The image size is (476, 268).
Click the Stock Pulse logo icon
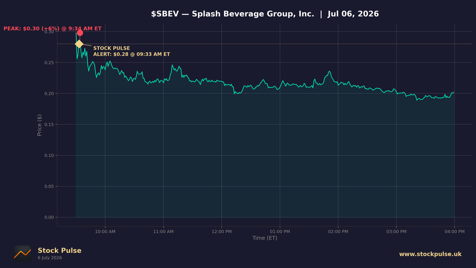[22, 254]
